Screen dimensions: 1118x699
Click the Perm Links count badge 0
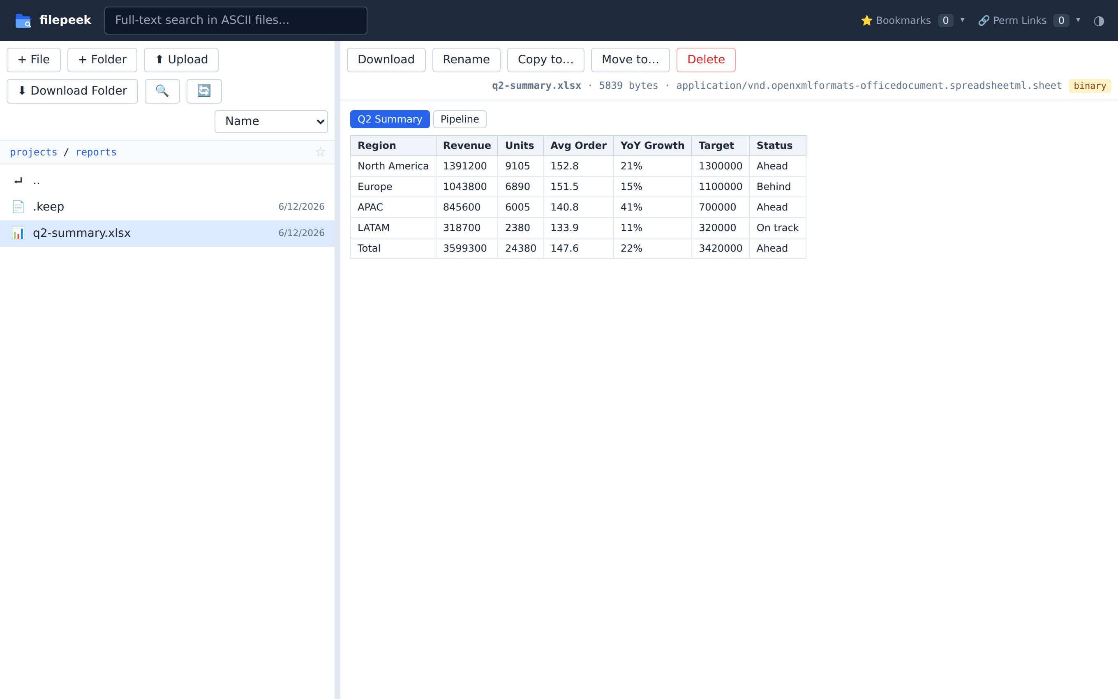coord(1061,21)
